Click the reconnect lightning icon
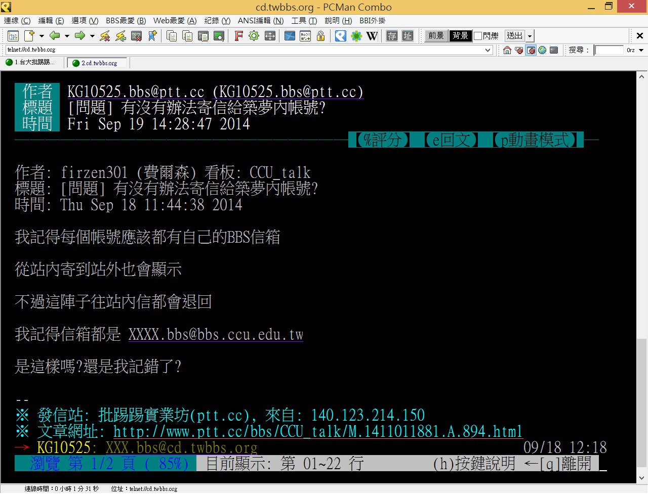Viewport: 648px width, 498px height. (x=120, y=36)
